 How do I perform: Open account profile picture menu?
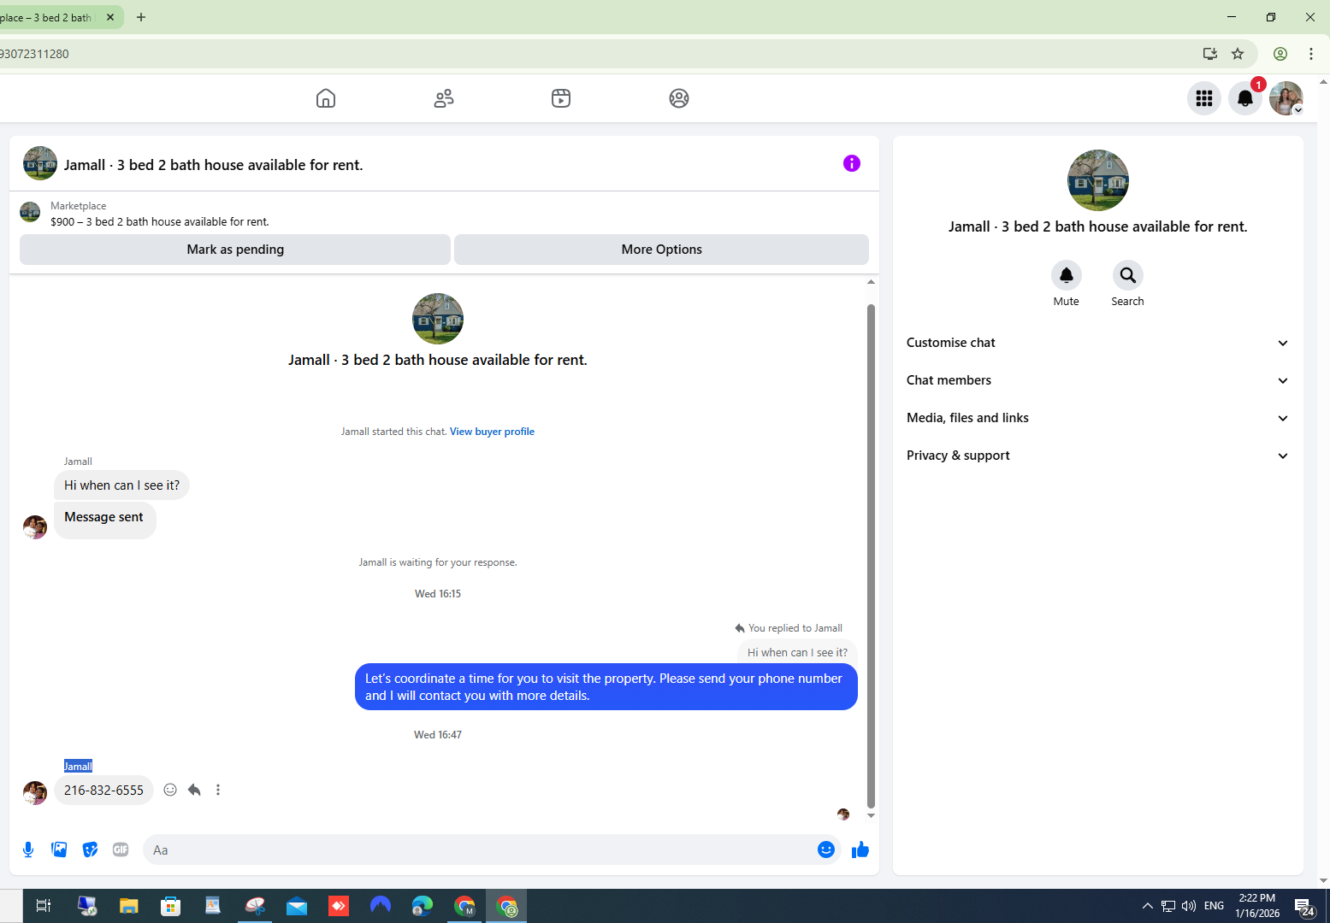[1286, 98]
